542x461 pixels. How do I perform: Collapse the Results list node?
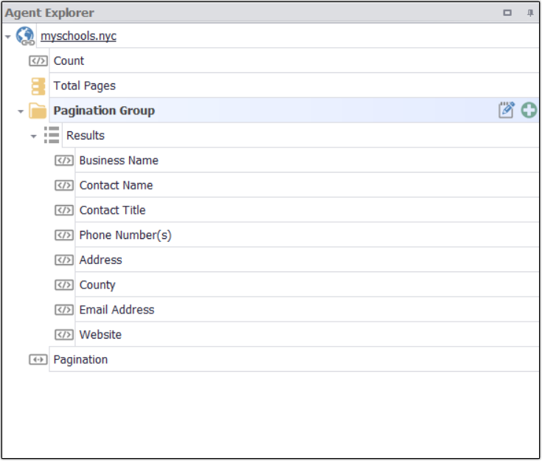pos(33,136)
